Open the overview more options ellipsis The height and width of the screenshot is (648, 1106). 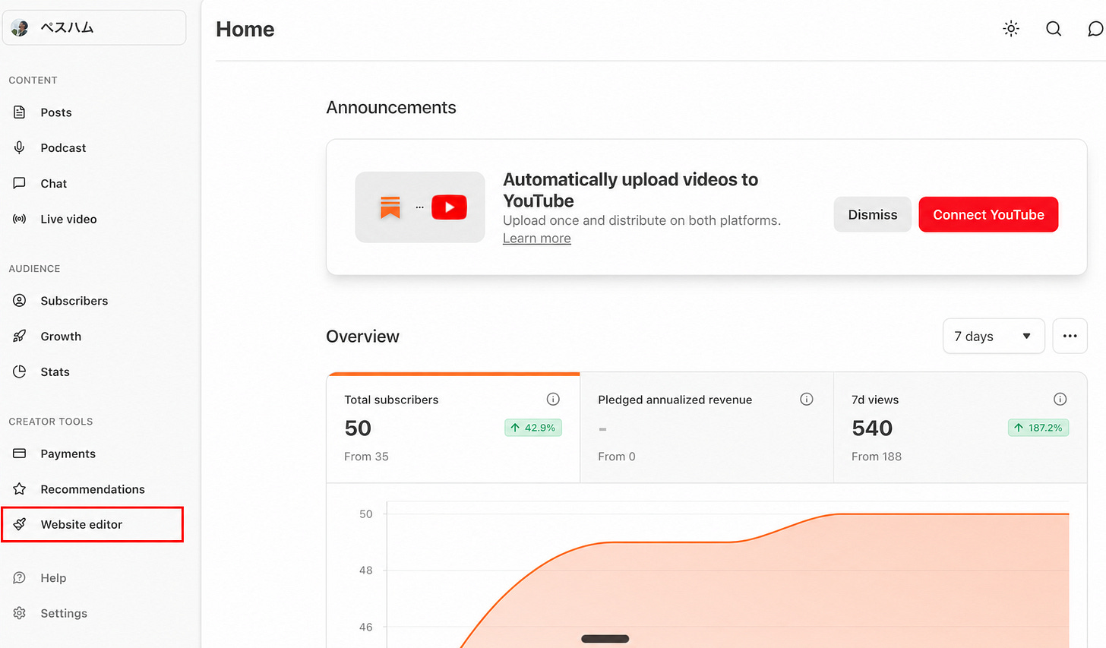click(1070, 336)
